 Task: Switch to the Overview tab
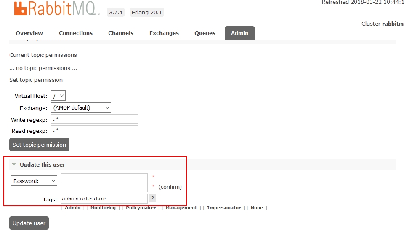coord(29,33)
